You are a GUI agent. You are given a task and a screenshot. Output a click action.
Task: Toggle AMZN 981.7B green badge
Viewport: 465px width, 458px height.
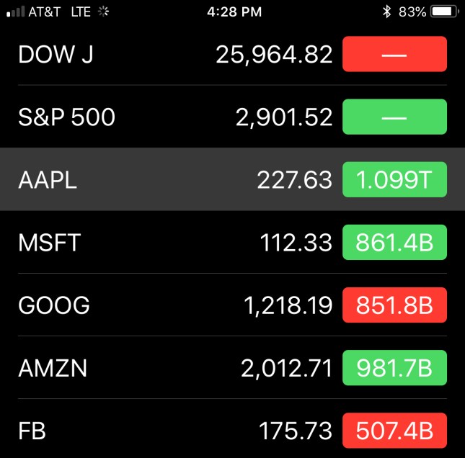[394, 369]
